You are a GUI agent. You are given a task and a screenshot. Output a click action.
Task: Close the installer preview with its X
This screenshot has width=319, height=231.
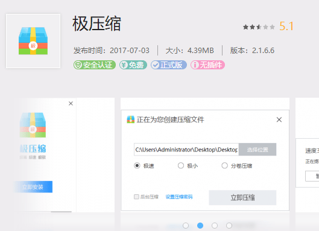(x=71, y=104)
